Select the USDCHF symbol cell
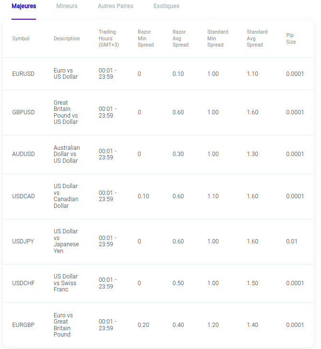Image resolution: width=321 pixels, height=349 pixels. pos(23,283)
